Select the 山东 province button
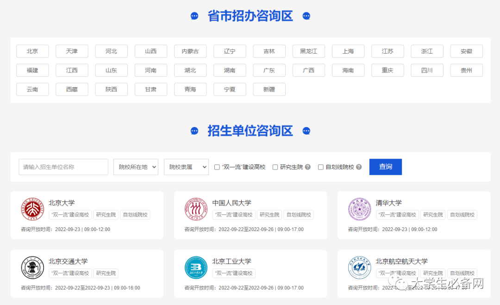The height and width of the screenshot is (305, 500). tap(111, 70)
